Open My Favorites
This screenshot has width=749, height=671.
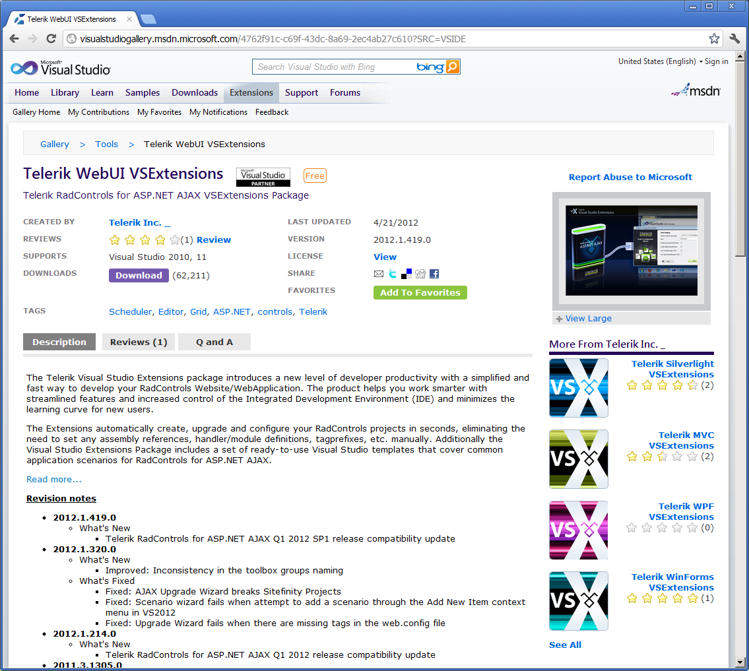pyautogui.click(x=159, y=112)
